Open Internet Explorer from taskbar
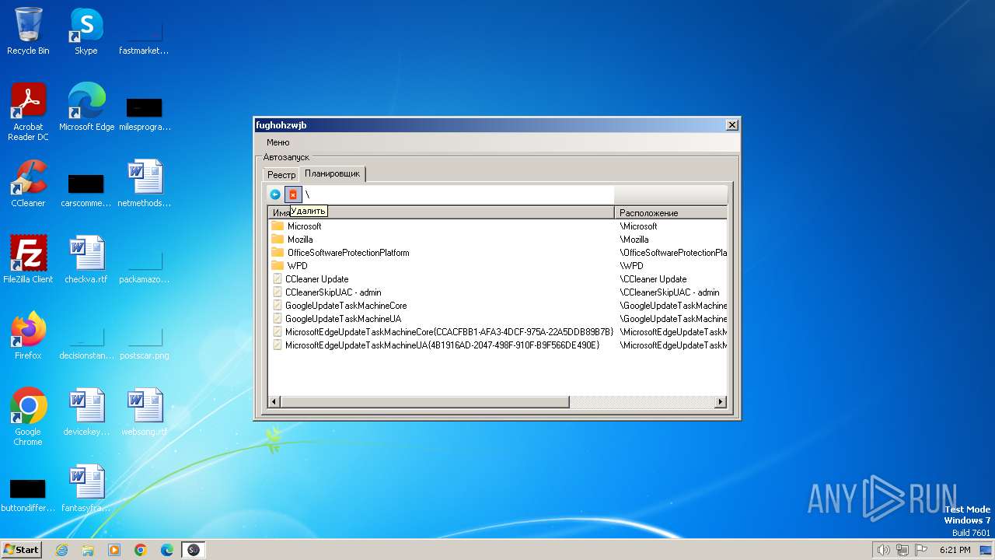Screen dimensions: 995x560 click(x=61, y=550)
